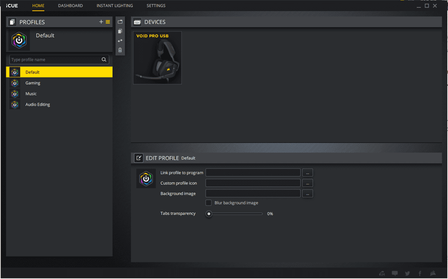Screen dimensions: 448x279
Task: Select the VOID PRO USB headset device
Action: coord(157,58)
